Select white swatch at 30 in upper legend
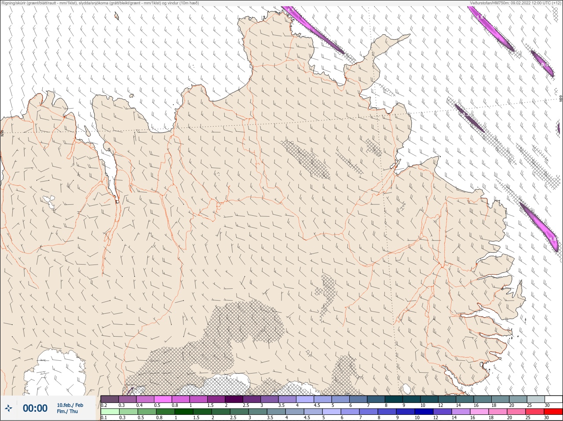The height and width of the screenshot is (421, 563). coord(553,399)
